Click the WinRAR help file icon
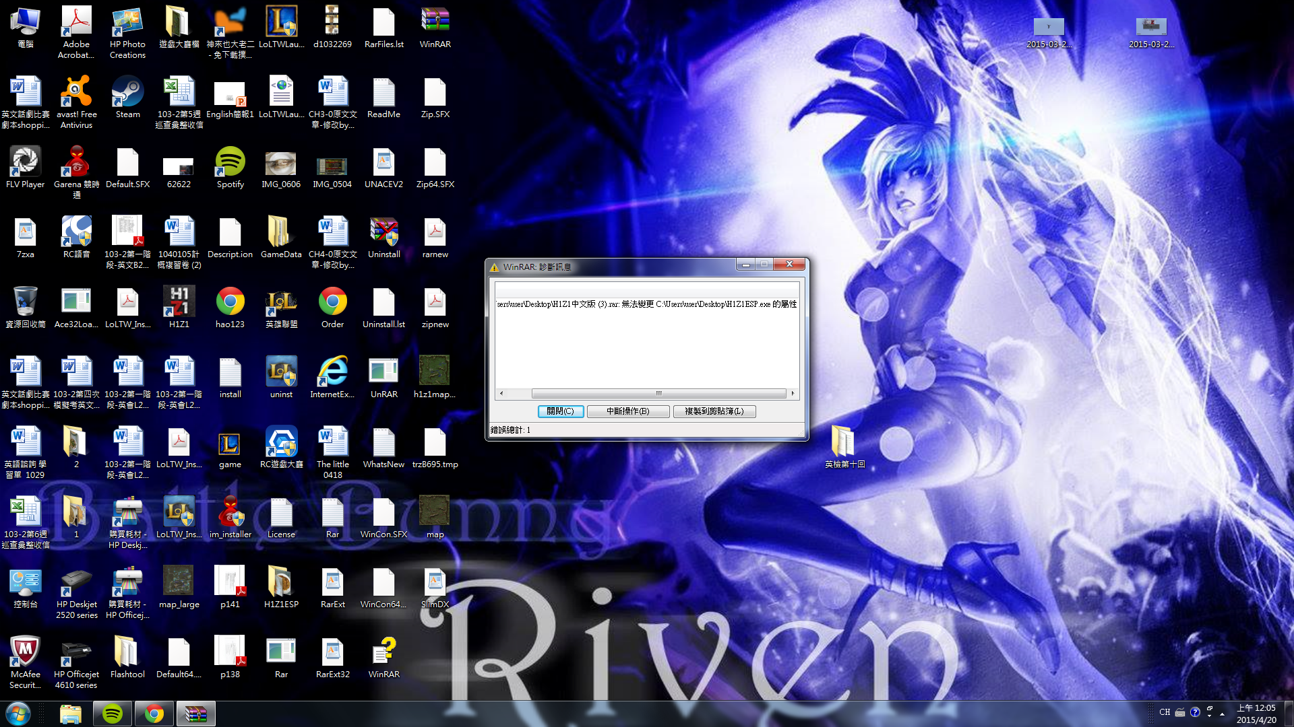 pos(383,653)
